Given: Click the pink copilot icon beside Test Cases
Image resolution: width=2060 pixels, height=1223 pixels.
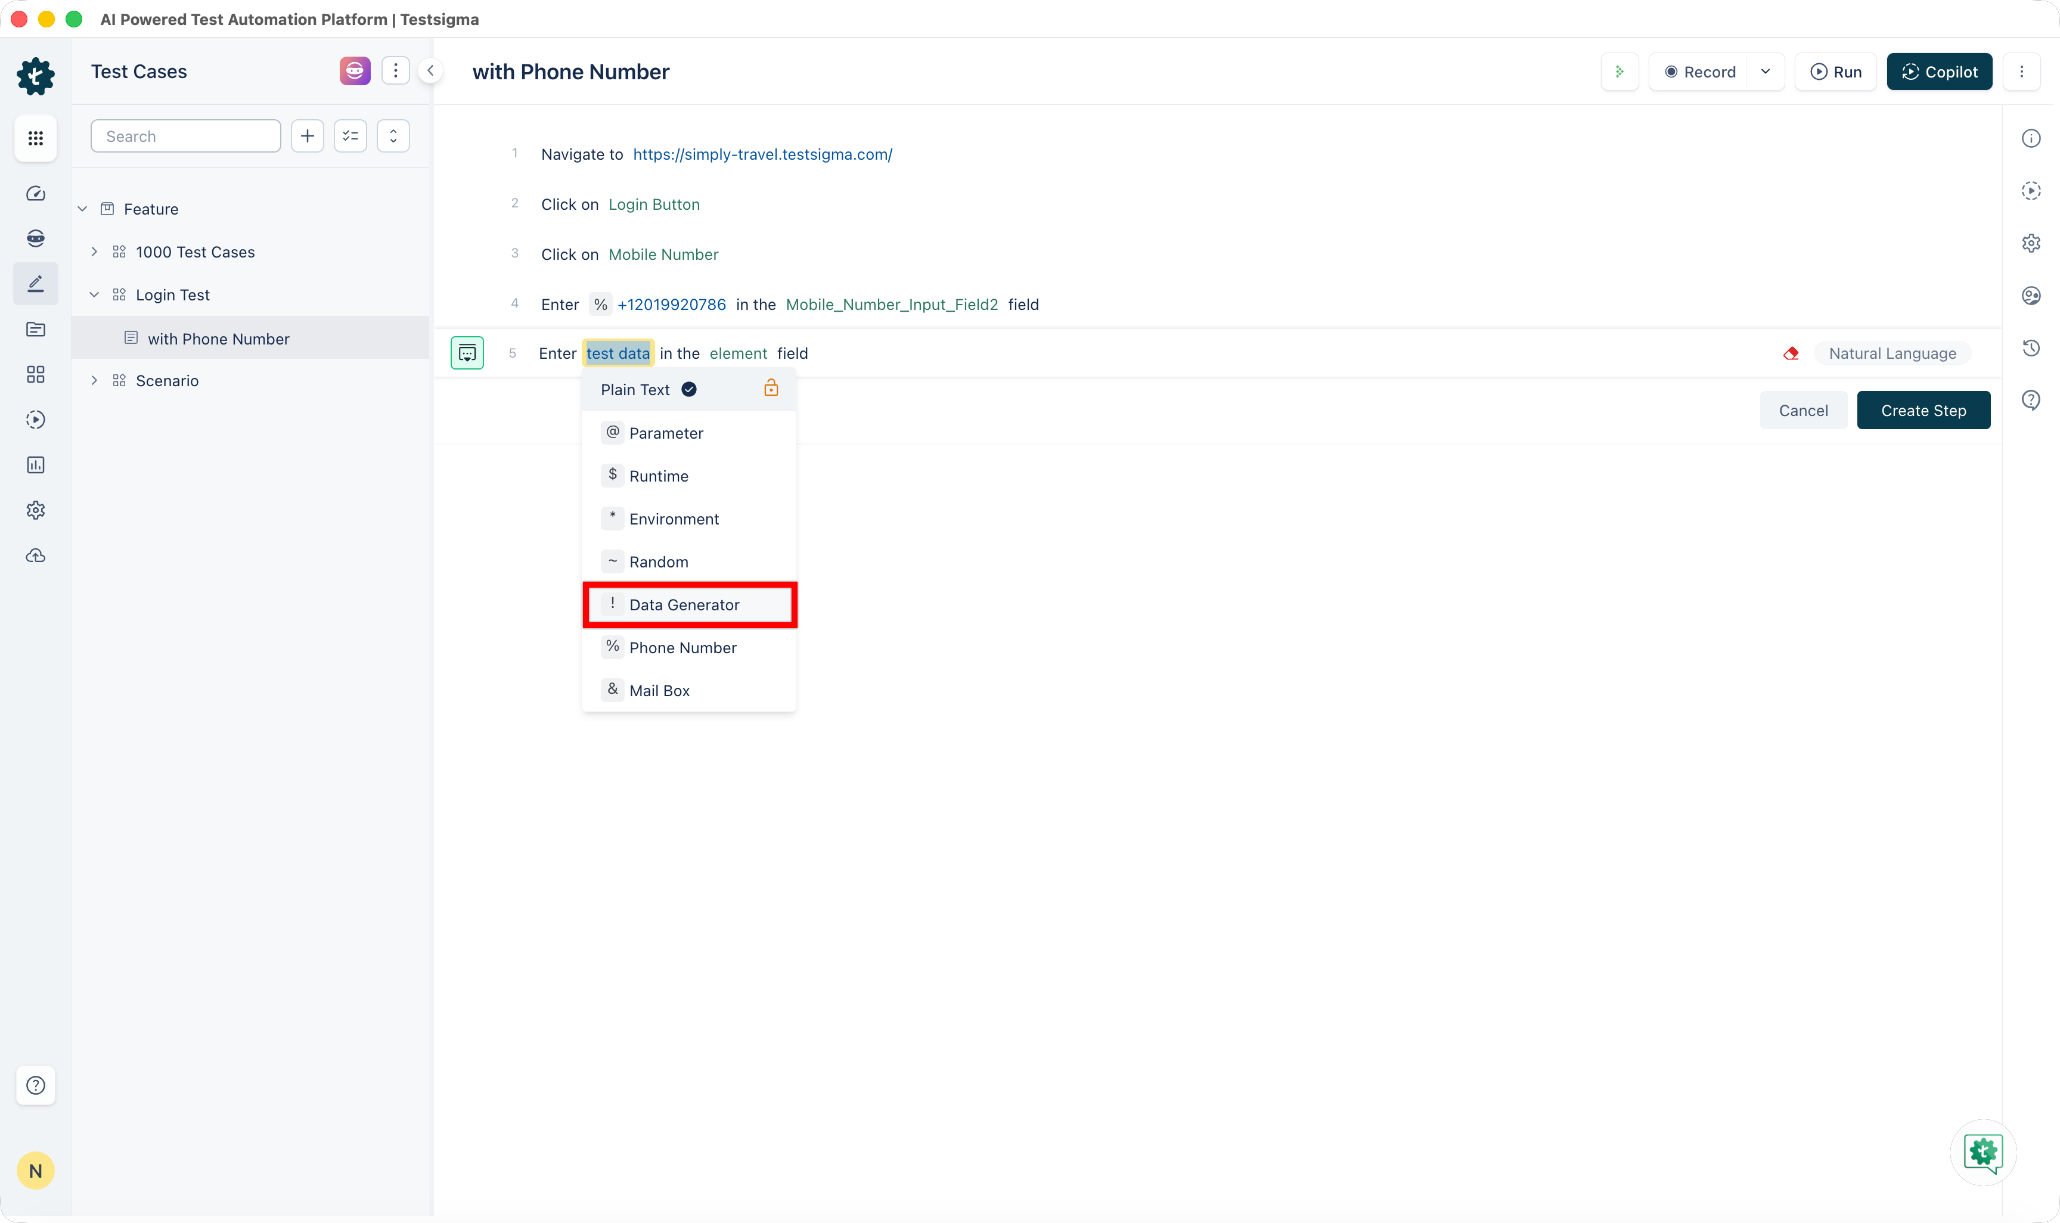Looking at the screenshot, I should (x=355, y=71).
